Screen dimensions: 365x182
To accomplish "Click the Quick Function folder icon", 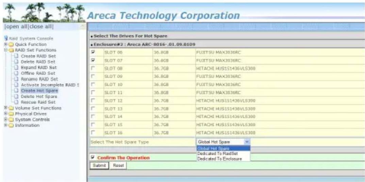I will point(12,44).
